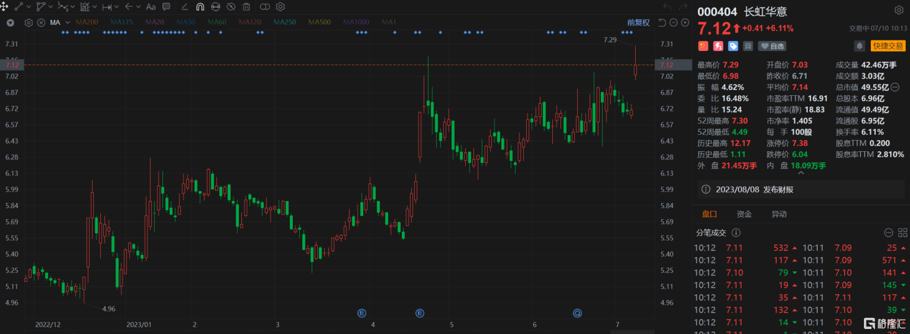The image size is (910, 334).
Task: Toggle magnet snap mode
Action: click(200, 7)
